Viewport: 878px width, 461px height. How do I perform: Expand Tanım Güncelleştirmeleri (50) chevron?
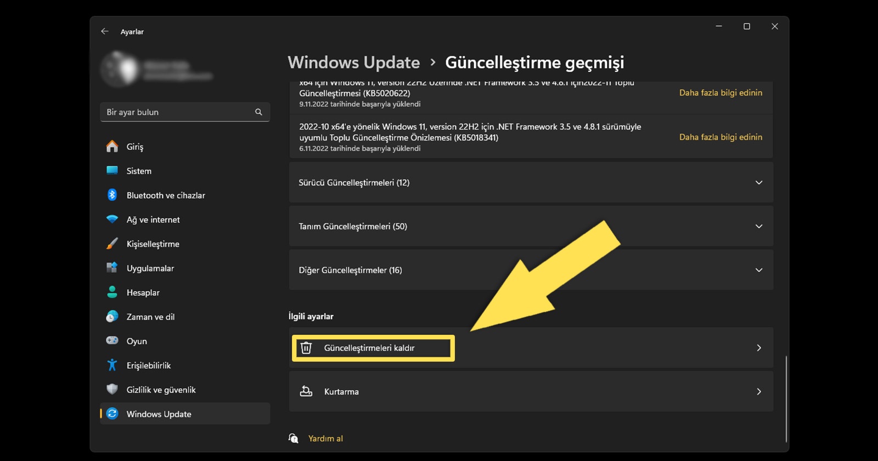point(759,226)
